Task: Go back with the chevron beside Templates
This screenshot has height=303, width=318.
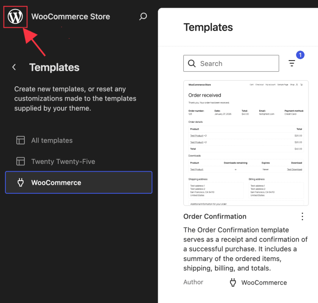Action: click(x=14, y=67)
